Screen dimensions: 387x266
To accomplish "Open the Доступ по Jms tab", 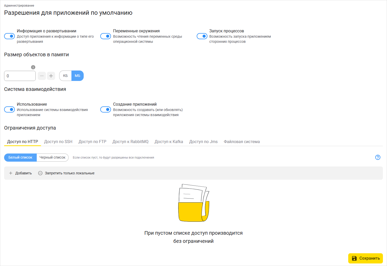I will pos(203,142).
